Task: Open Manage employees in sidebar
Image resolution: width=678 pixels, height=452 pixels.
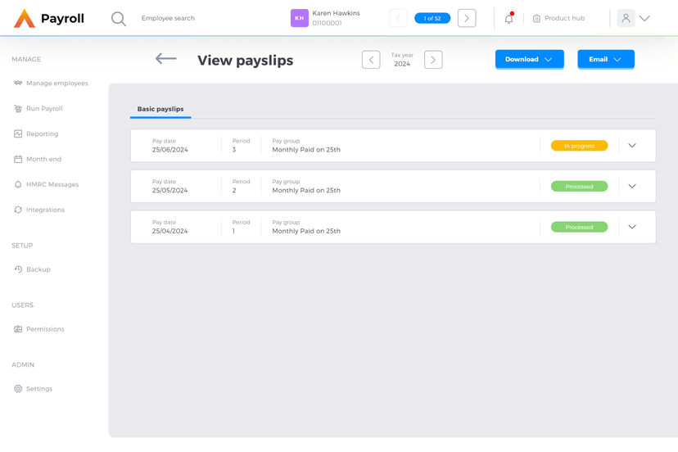Action: pos(56,84)
